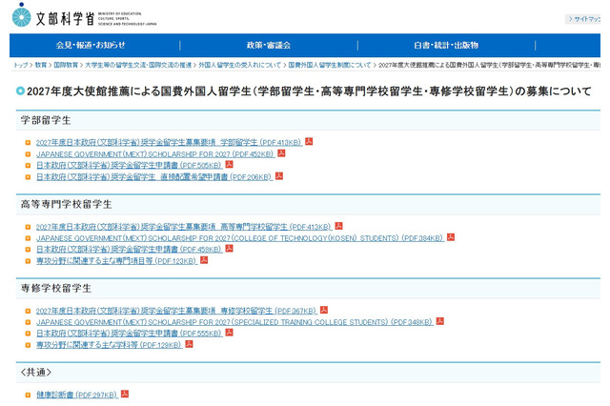Open 募集要項 高等専門学校留学生 PDF link
The width and height of the screenshot is (610, 406).
pos(184,227)
